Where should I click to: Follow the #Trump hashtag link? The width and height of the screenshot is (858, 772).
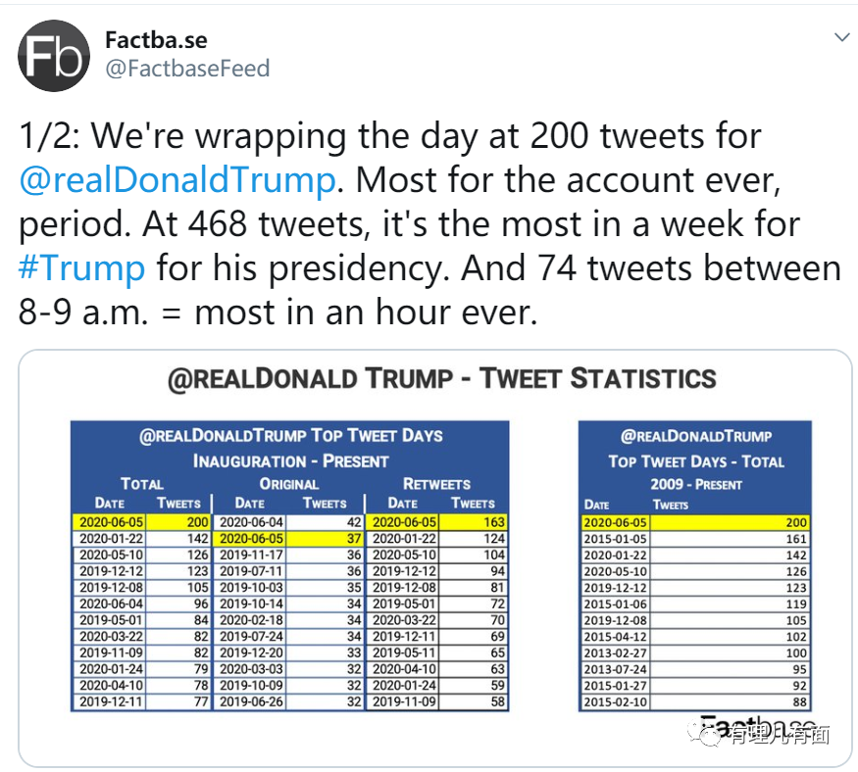pyautogui.click(x=82, y=267)
